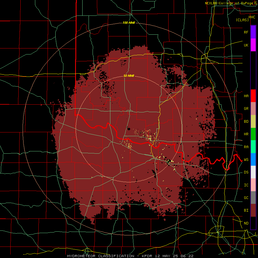Click the yellow BD legend color swatch
This screenshot has width=258, height=258.
pos(253,122)
